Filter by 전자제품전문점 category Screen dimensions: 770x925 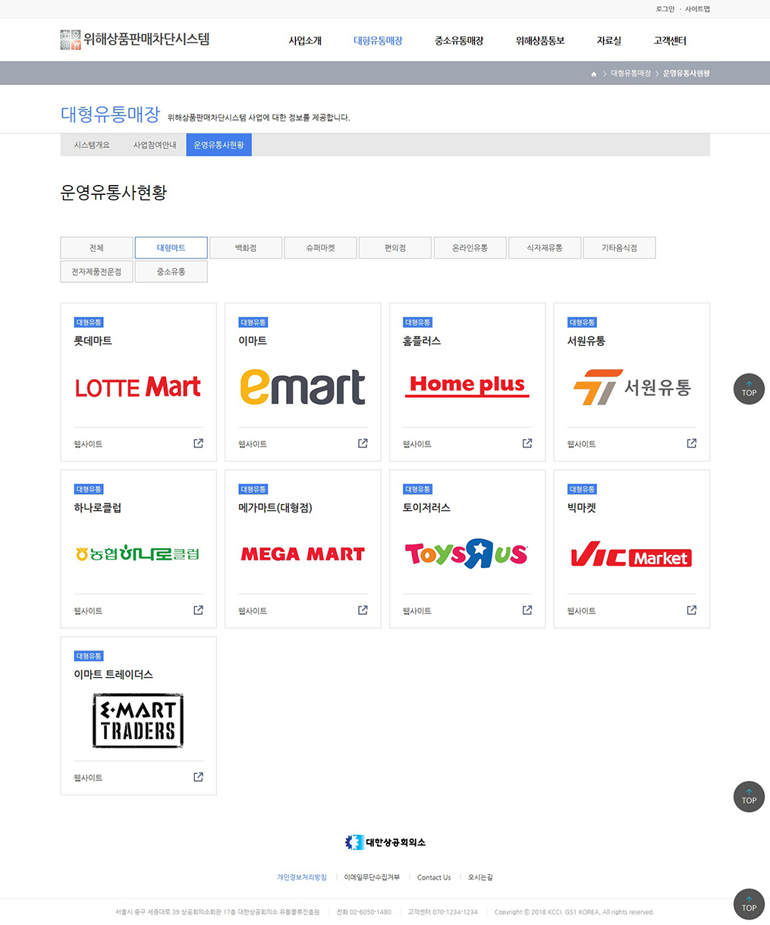click(x=96, y=271)
